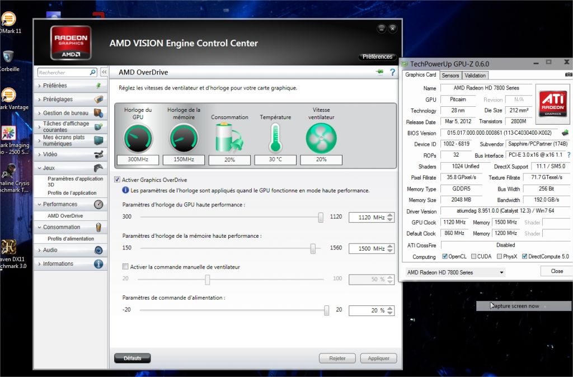Toggle DirectCompute 5.0 checkbox
This screenshot has width=573, height=377.
pyautogui.click(x=524, y=256)
